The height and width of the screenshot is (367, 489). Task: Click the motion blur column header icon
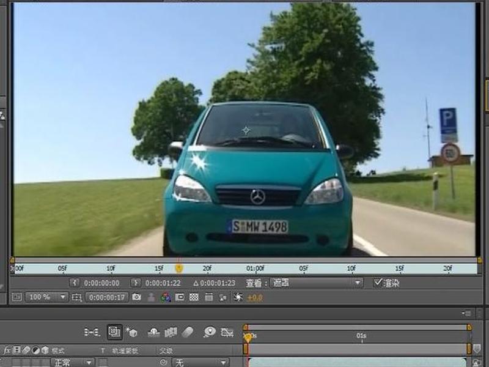[26, 350]
